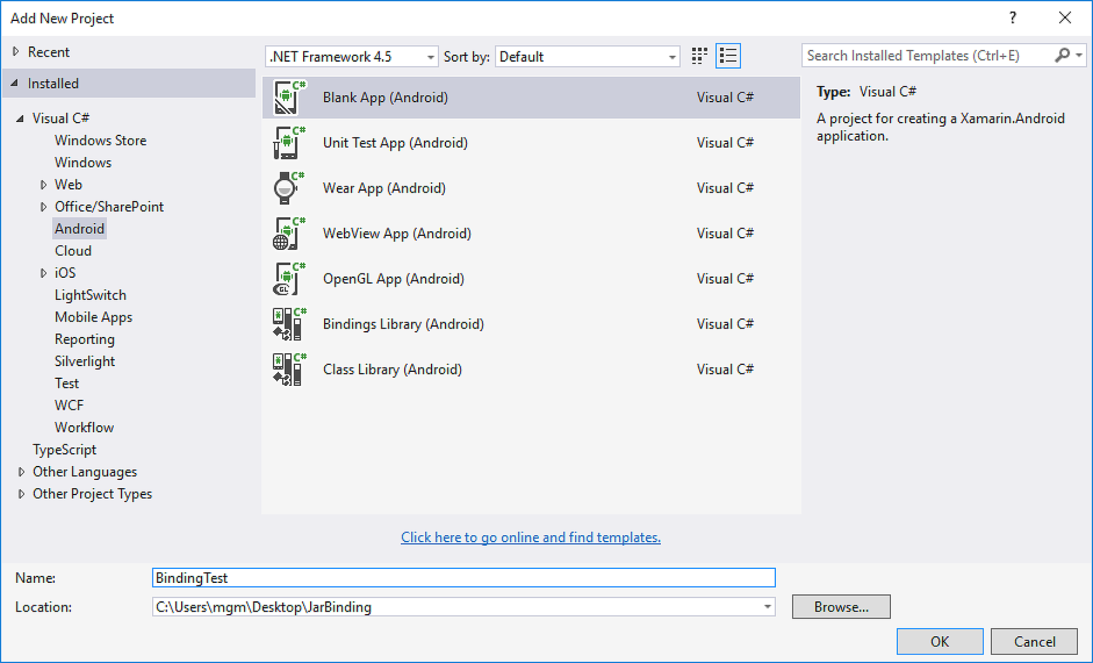This screenshot has width=1093, height=663.
Task: Select the LightSwitch category
Action: click(90, 295)
